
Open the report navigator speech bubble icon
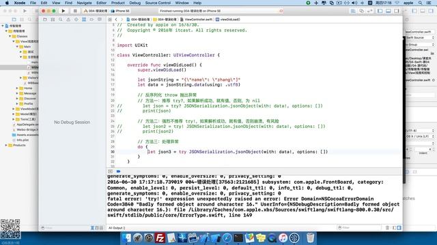click(x=100, y=20)
